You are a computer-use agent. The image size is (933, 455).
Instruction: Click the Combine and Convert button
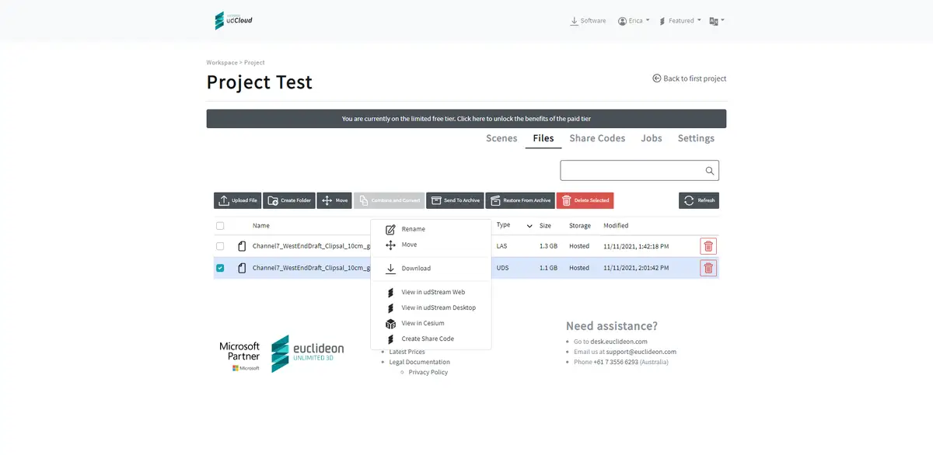pos(390,200)
